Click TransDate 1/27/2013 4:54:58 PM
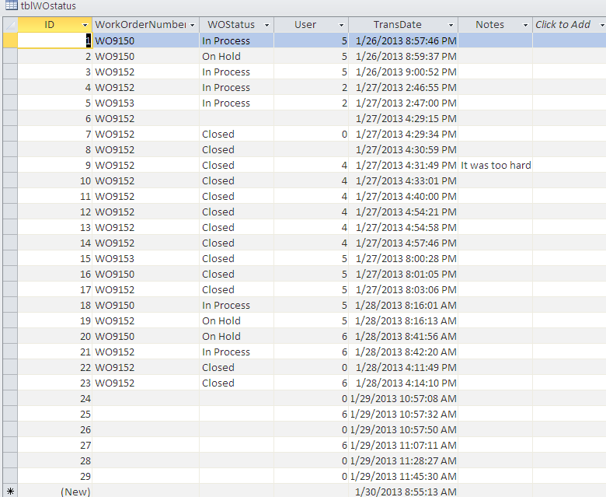The width and height of the screenshot is (606, 497). coord(403,227)
